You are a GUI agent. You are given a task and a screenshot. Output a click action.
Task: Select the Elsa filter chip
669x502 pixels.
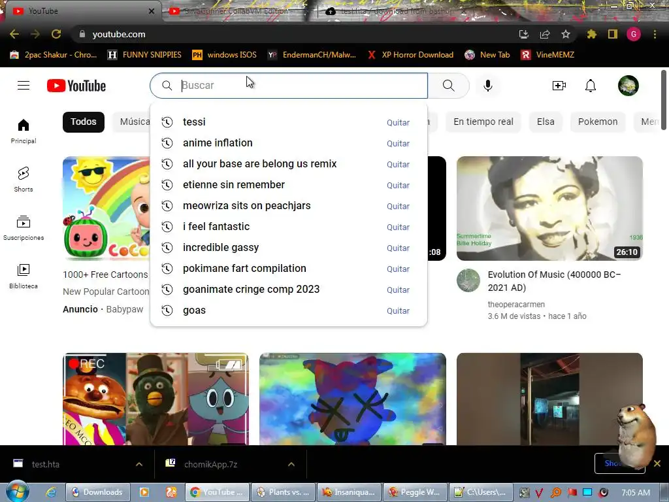click(x=546, y=122)
